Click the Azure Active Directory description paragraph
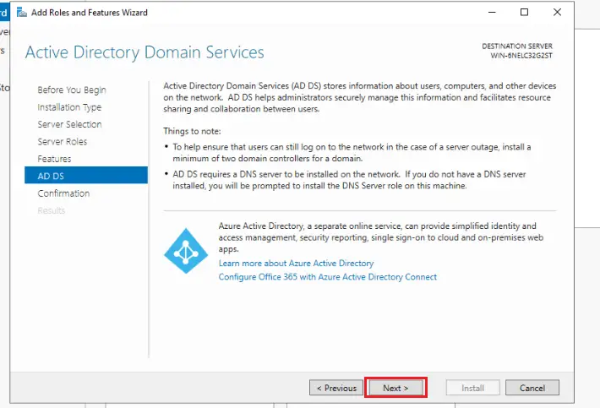600x408 pixels. click(381, 237)
